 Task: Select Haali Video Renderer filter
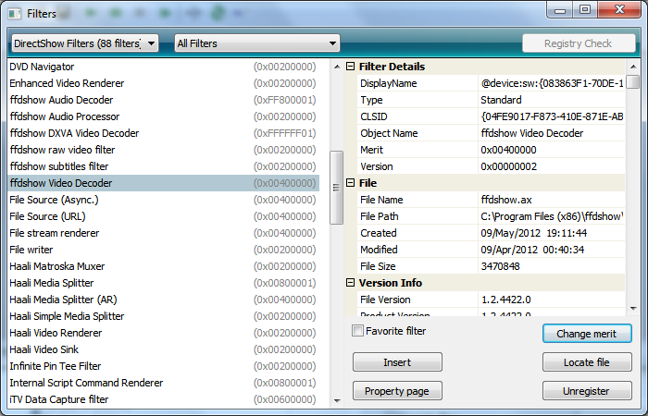(163, 333)
